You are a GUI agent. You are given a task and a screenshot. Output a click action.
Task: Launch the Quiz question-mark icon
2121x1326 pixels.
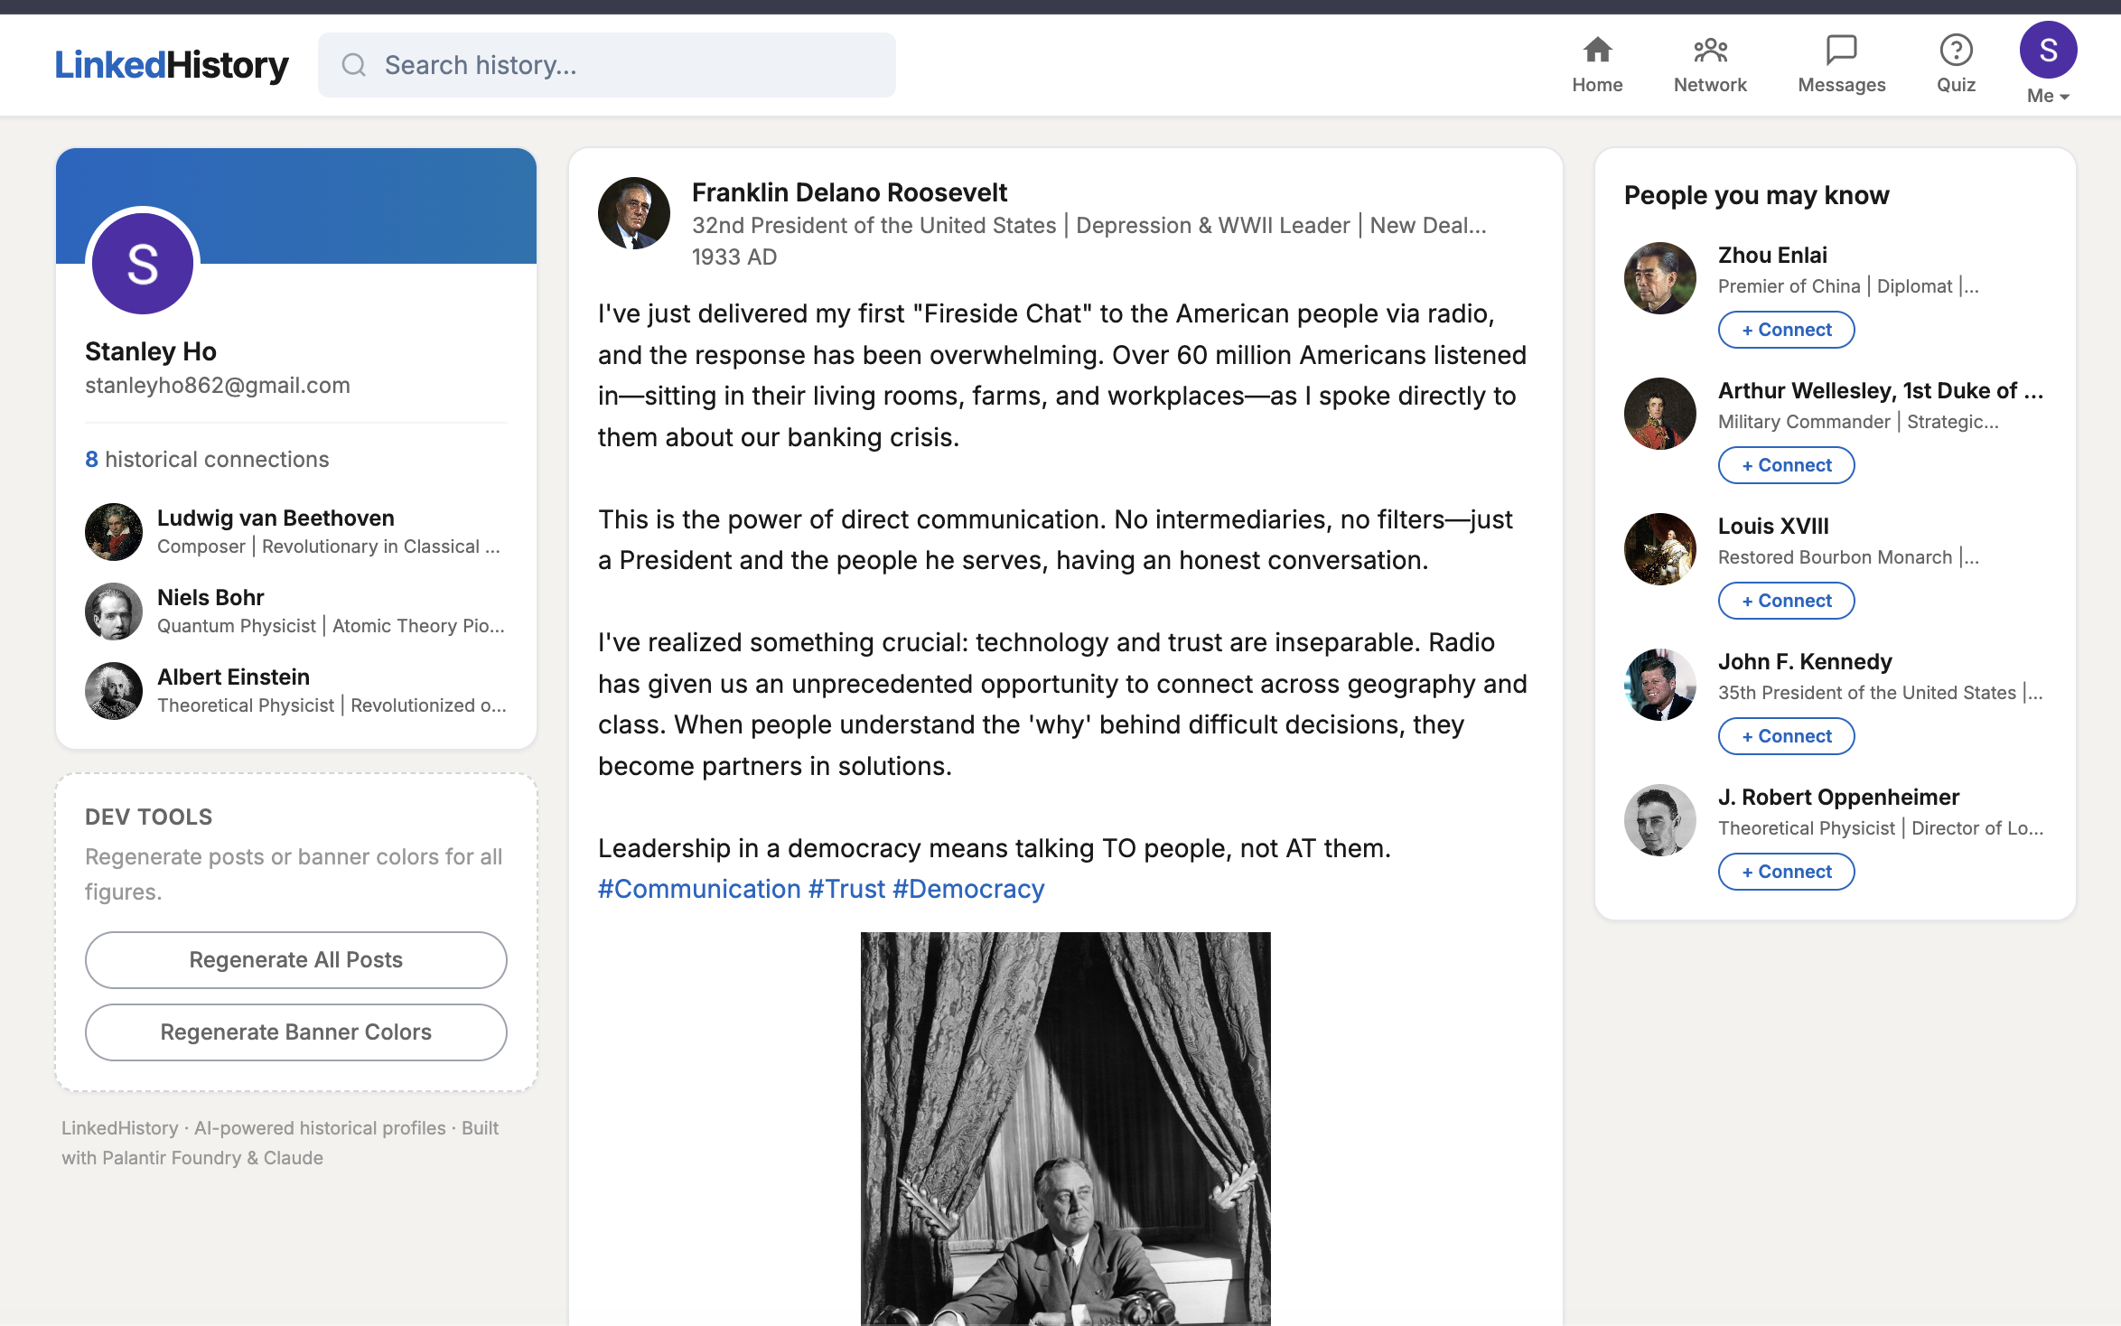click(x=1955, y=50)
